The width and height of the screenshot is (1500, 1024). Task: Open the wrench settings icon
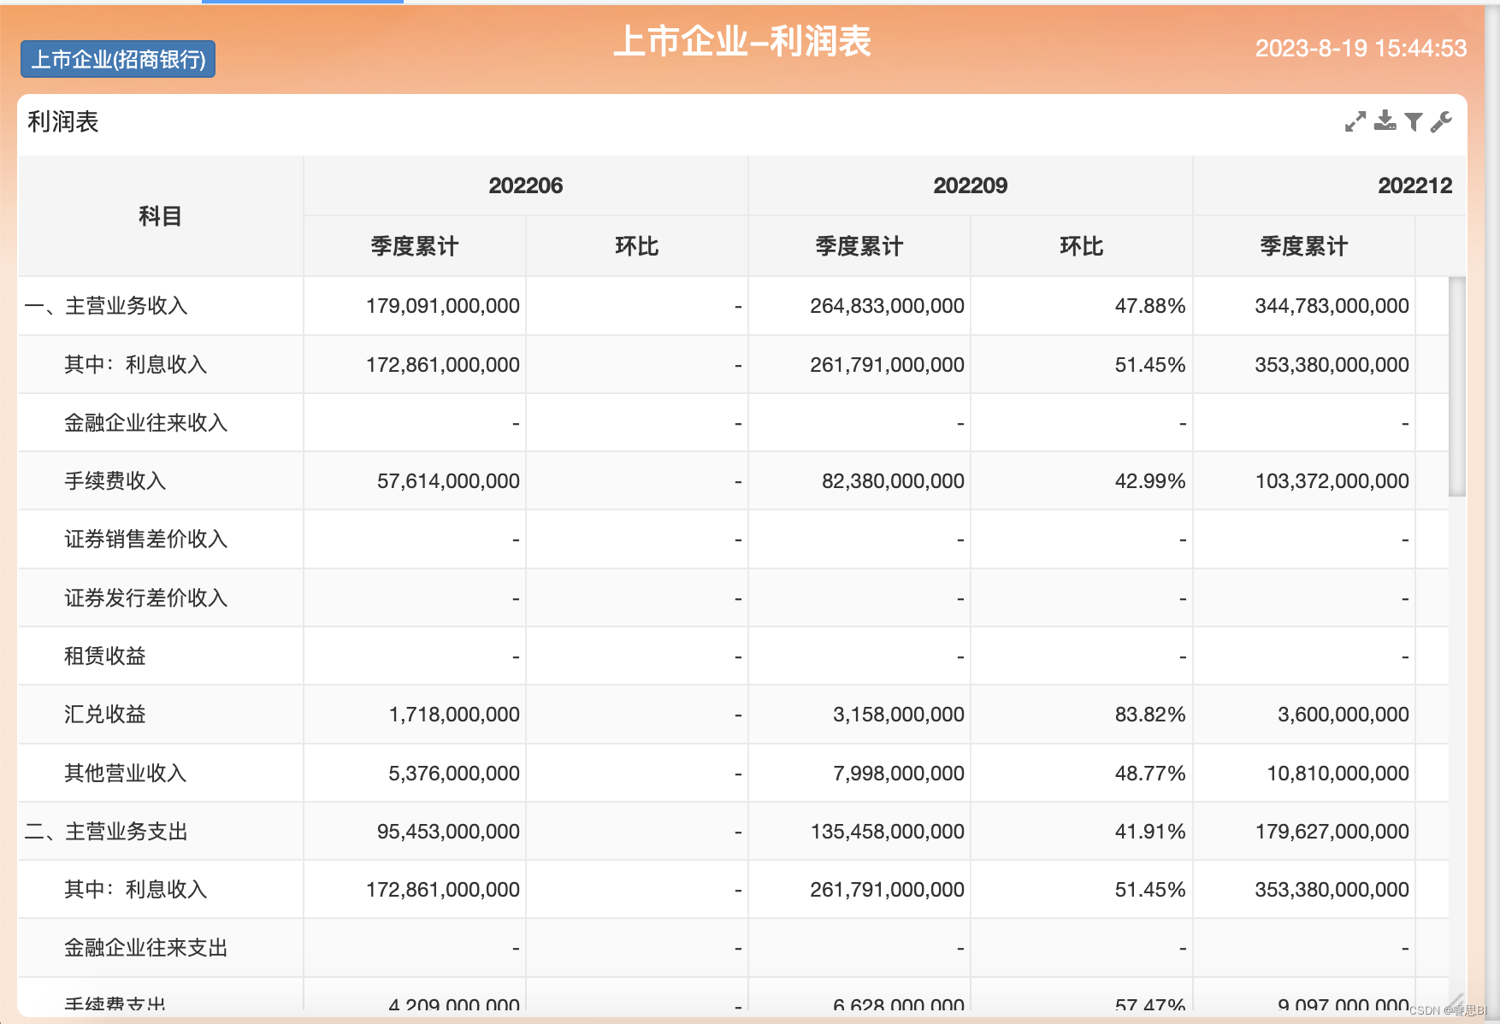(1442, 122)
